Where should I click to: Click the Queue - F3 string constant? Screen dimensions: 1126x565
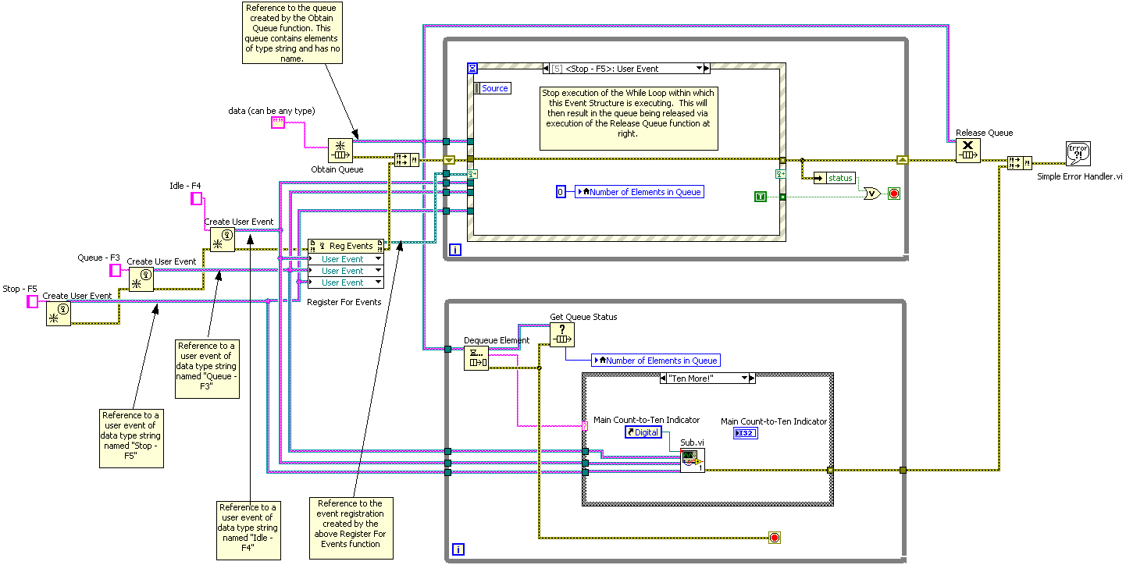point(116,270)
